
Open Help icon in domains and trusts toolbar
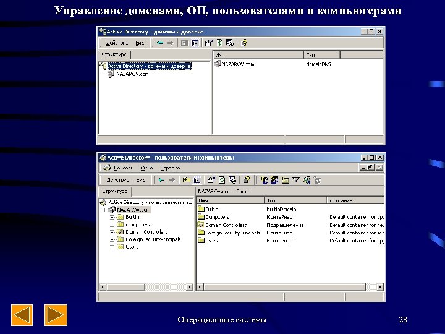244,43
